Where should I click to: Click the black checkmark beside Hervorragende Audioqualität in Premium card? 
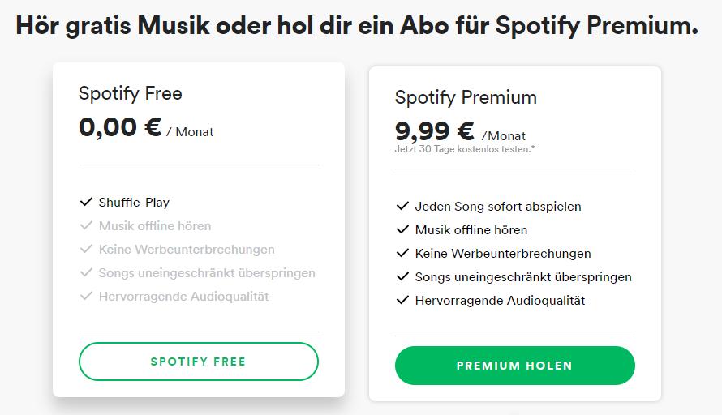(402, 300)
